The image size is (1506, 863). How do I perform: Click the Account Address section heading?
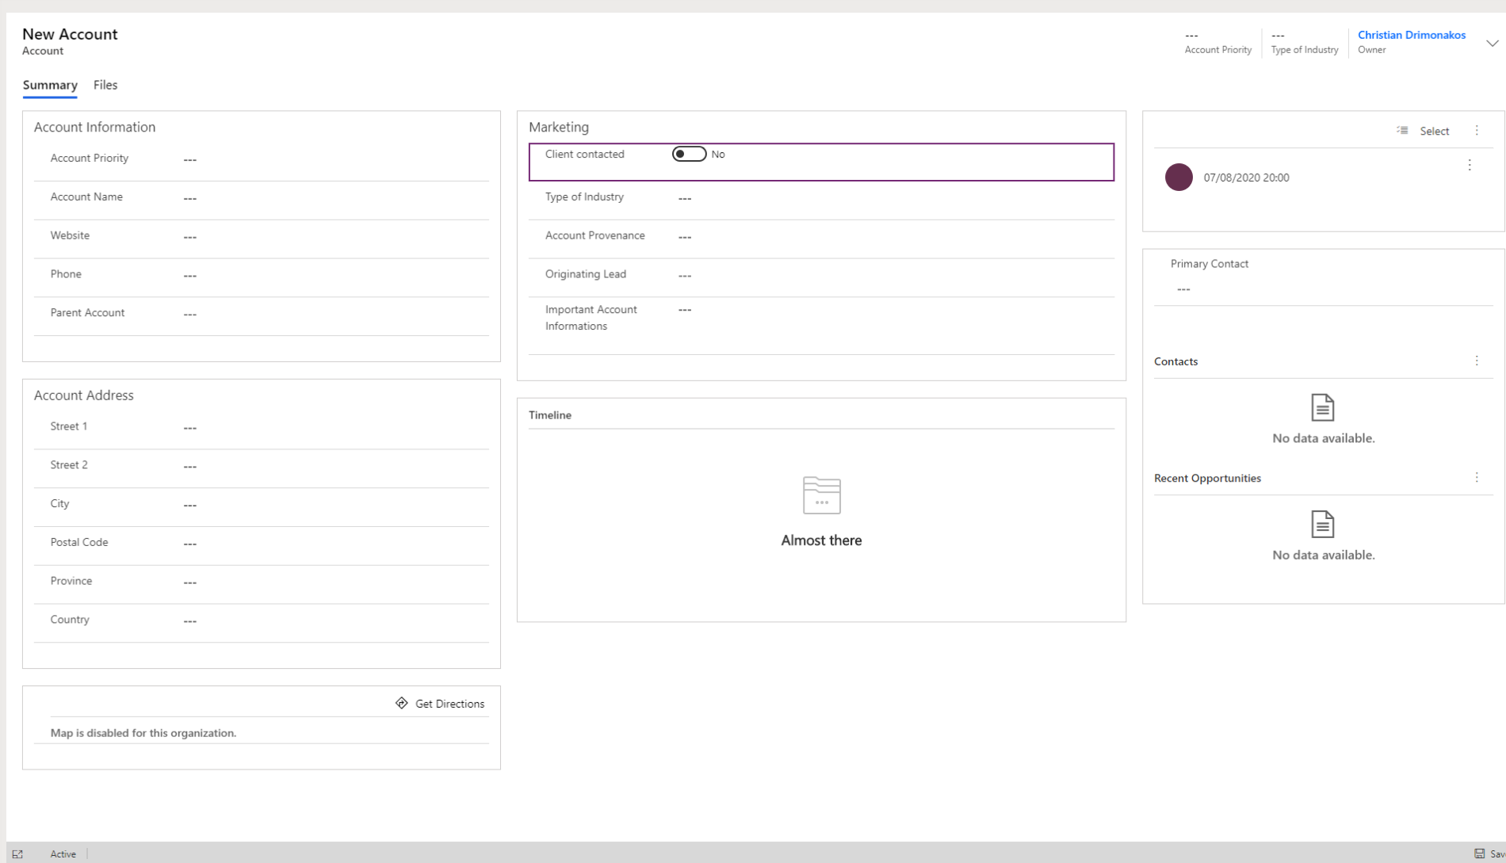84,395
